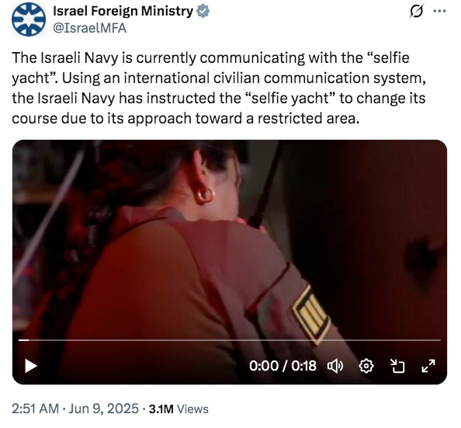This screenshot has width=461, height=428.
Task: Open the Israel Foreign Ministry display name
Action: tap(123, 11)
